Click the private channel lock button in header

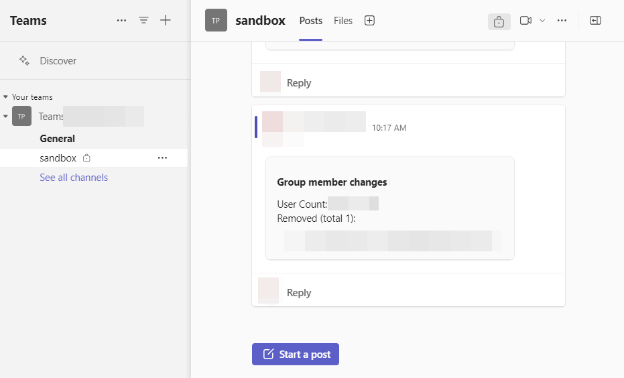coord(499,21)
